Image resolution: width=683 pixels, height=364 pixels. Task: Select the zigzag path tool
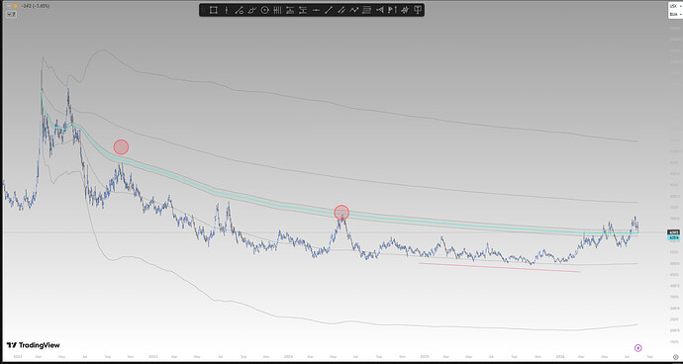click(x=354, y=10)
